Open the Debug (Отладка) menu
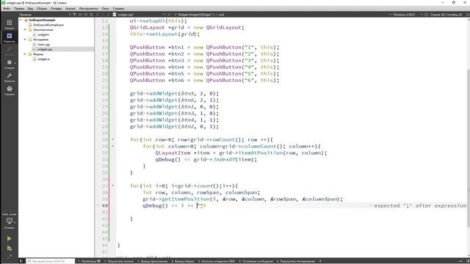This screenshot has height=264, width=470. 56,8
